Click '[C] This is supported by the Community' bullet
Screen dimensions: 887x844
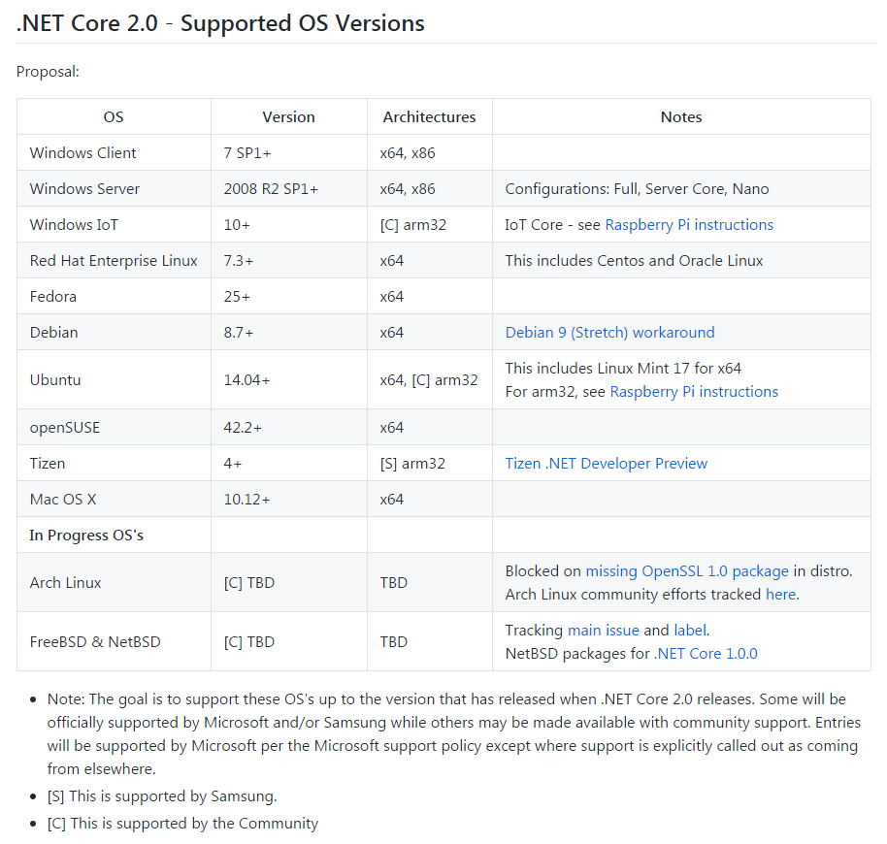pyautogui.click(x=182, y=824)
